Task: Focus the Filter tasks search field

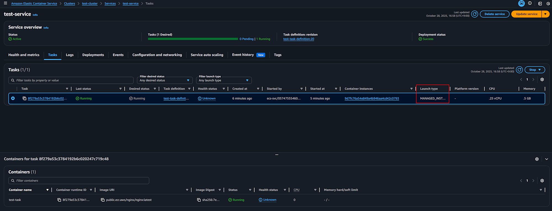Action: pos(71,80)
